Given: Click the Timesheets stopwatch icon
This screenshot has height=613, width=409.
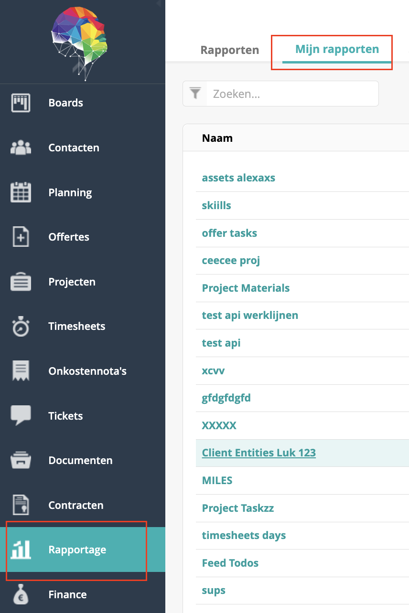Looking at the screenshot, I should click(x=21, y=327).
